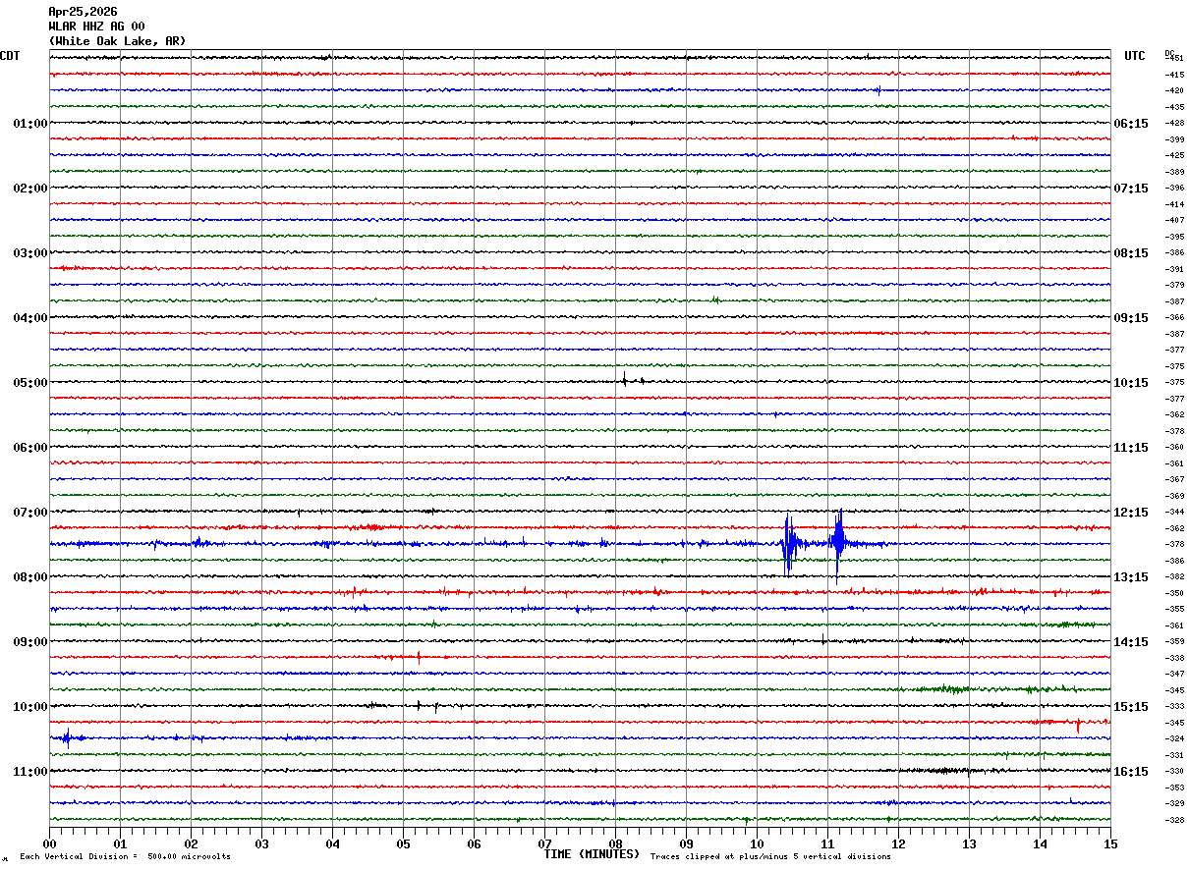The width and height of the screenshot is (1189, 870).
Task: Click minute 11 on the time axis
Action: tap(827, 843)
